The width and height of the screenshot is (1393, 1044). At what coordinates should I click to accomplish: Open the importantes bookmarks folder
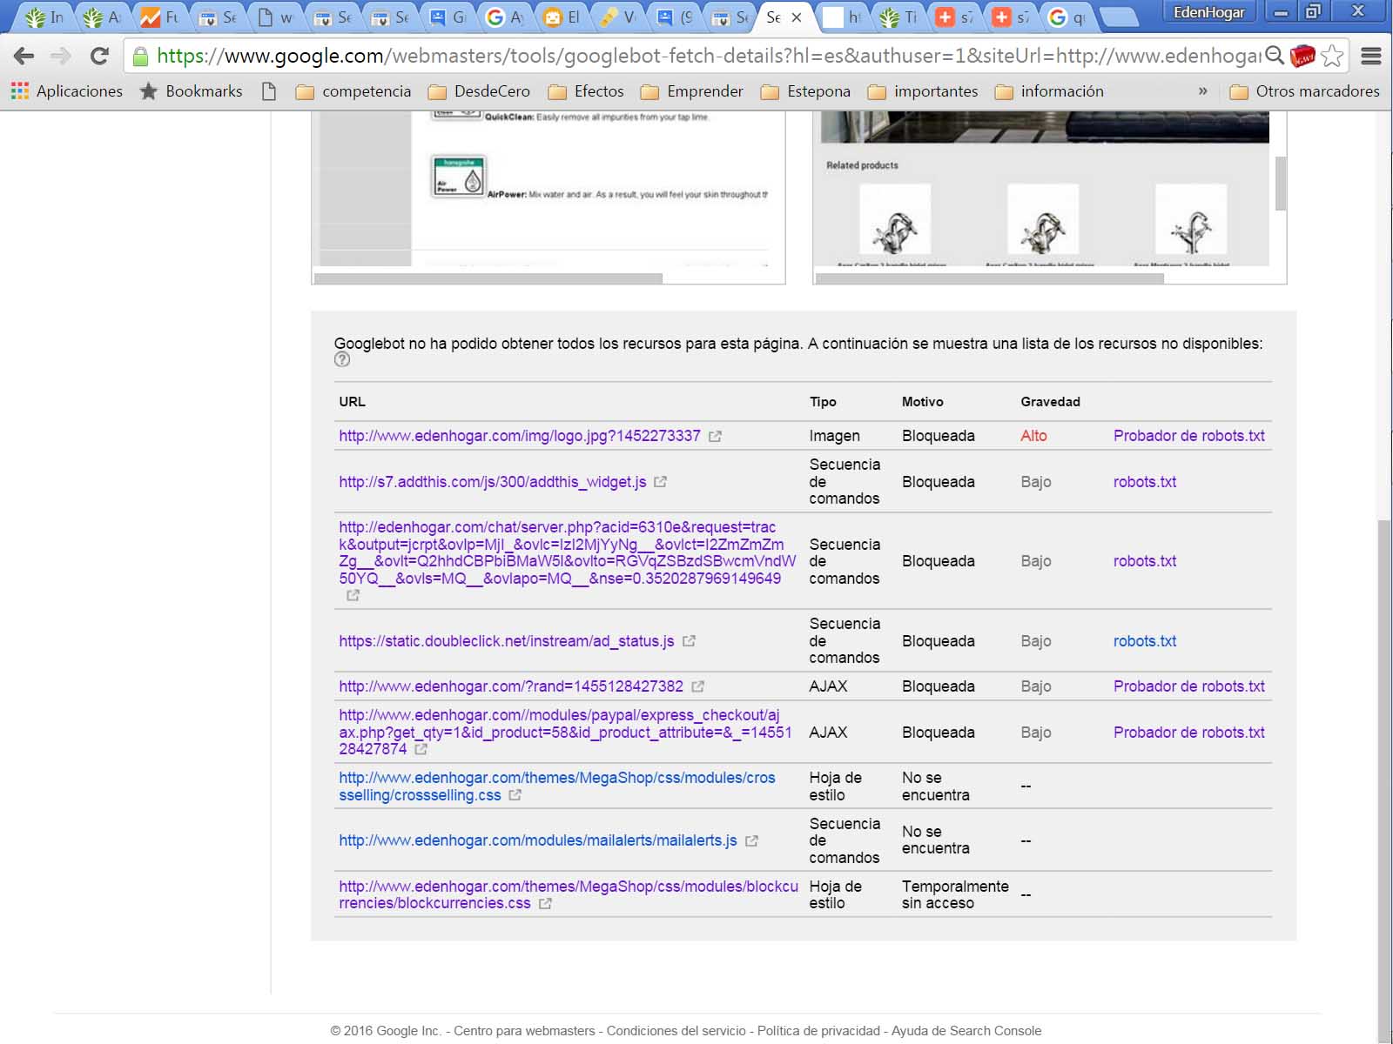[923, 91]
